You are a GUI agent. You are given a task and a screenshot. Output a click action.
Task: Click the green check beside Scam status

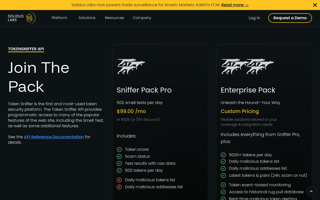pyautogui.click(x=119, y=156)
